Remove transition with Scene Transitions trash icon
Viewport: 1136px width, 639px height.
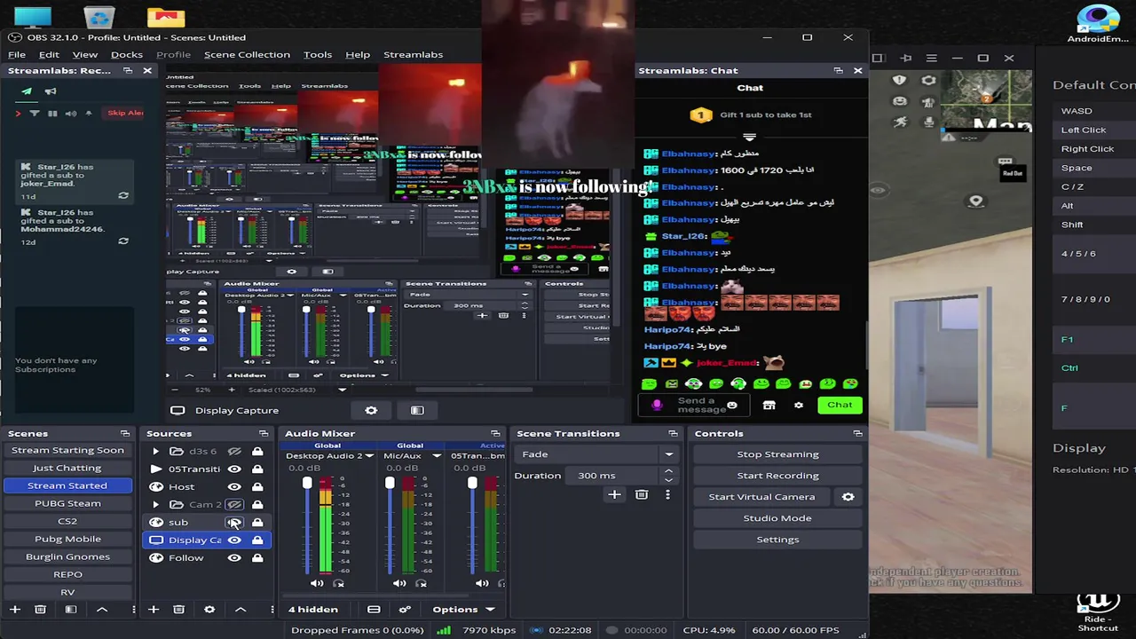coord(642,494)
